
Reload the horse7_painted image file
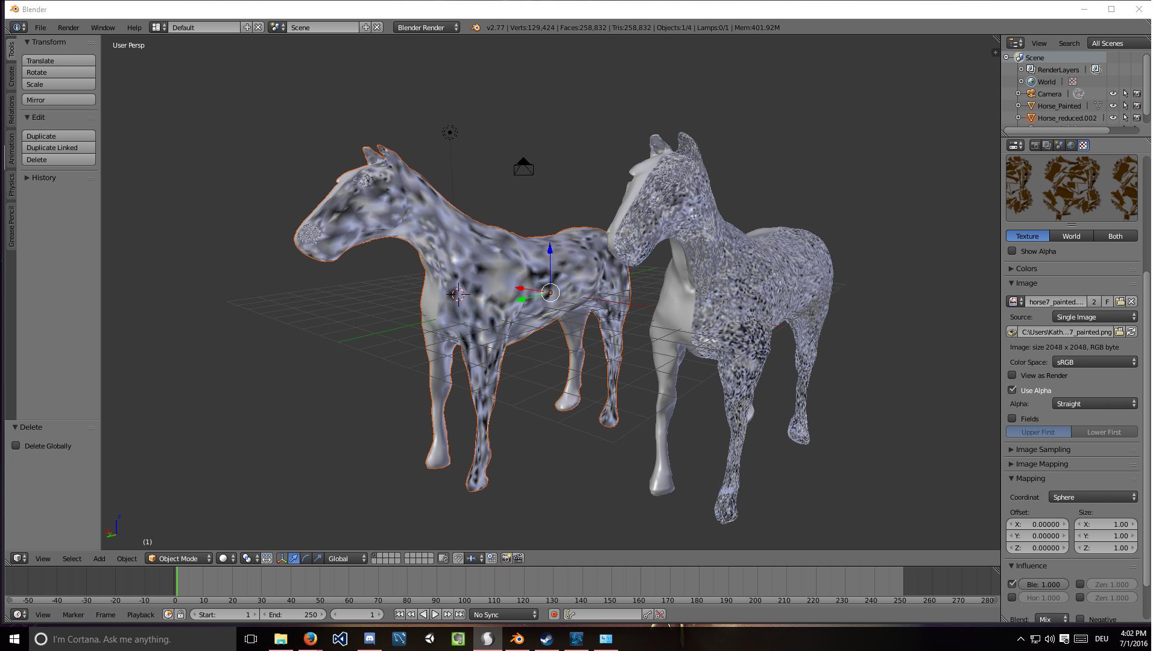click(x=1131, y=332)
